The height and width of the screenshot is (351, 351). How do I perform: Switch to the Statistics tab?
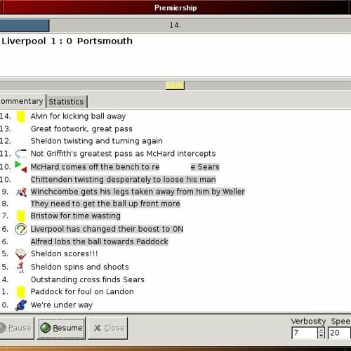pos(67,102)
